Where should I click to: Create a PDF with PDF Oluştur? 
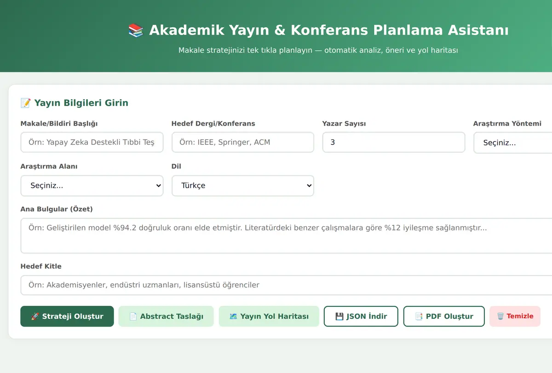pos(444,316)
